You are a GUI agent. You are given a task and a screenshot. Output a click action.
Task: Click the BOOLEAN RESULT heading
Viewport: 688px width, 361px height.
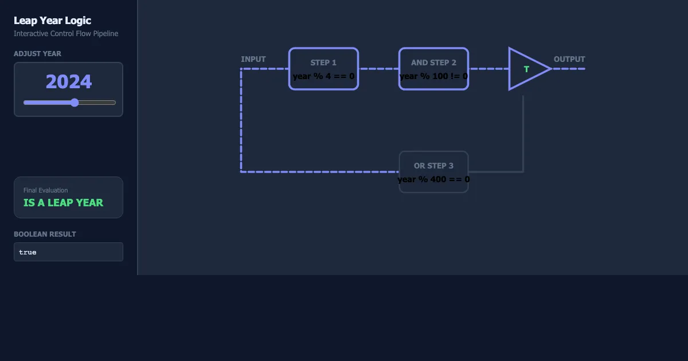45,234
